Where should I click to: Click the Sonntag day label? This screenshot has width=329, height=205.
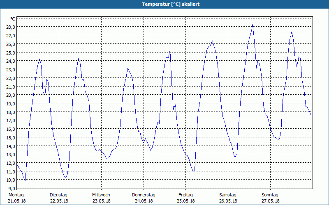(270, 195)
